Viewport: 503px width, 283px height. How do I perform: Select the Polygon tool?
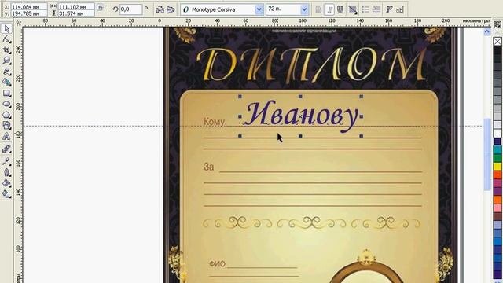[x=6, y=115]
